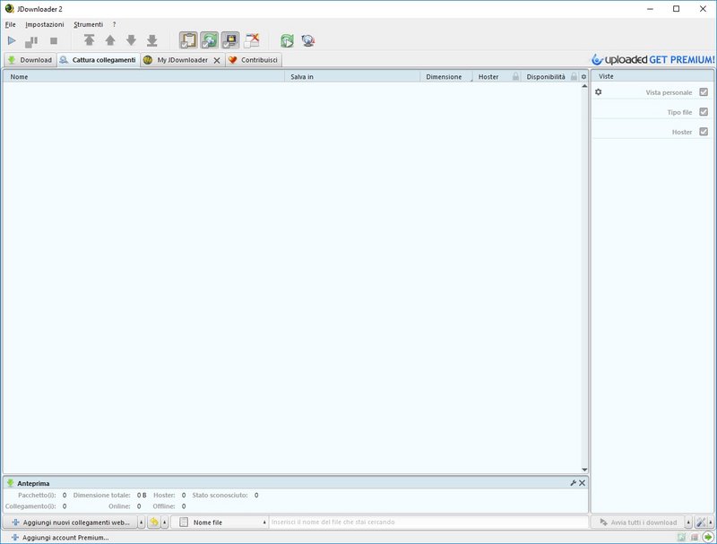Click the lock icon in Hoster column
Viewport: 717px width, 544px height.
click(516, 76)
